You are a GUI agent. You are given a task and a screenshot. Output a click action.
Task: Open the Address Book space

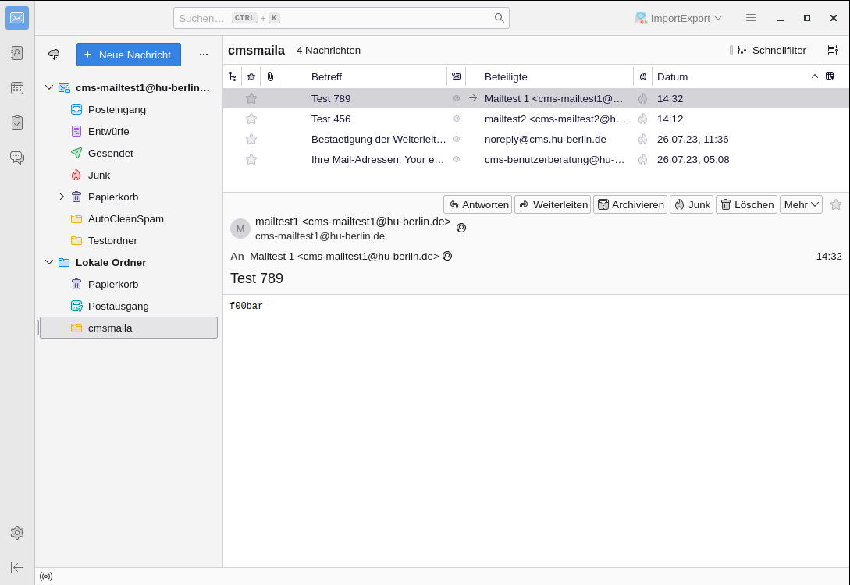coord(17,53)
